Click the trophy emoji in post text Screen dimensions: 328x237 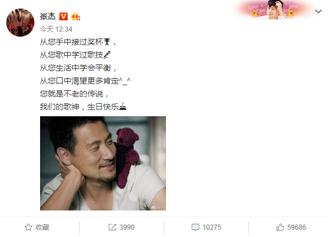107,42
